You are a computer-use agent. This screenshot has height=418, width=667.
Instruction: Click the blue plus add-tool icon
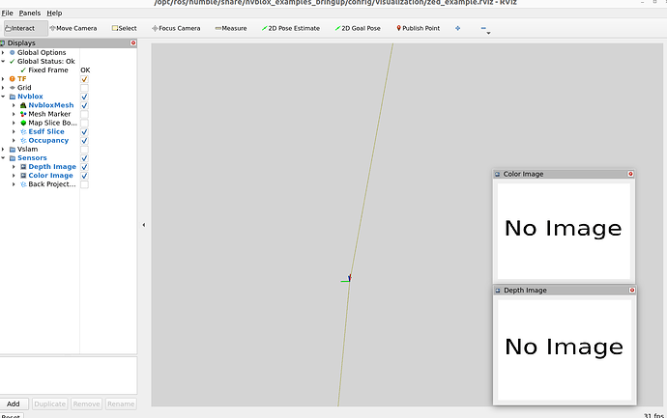click(457, 28)
